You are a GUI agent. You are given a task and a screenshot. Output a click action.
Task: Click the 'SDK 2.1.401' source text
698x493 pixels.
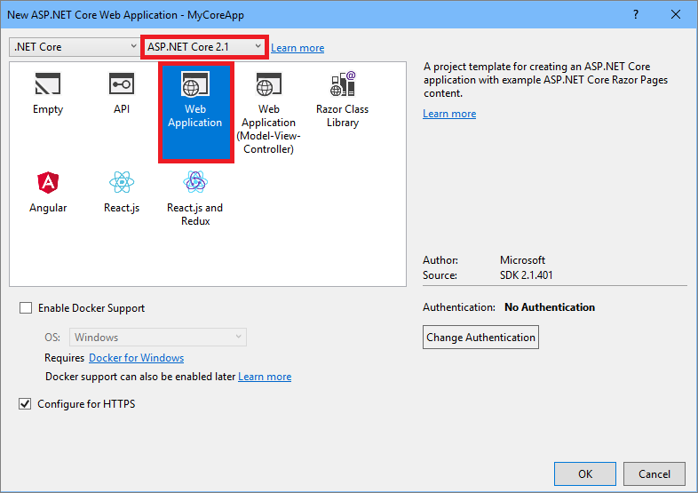527,275
